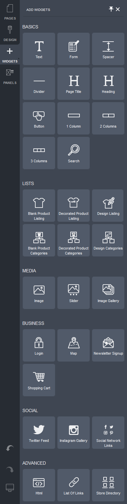Screen dimensions: 127x504
Task: Insert the Design Categories widget
Action: (108, 240)
